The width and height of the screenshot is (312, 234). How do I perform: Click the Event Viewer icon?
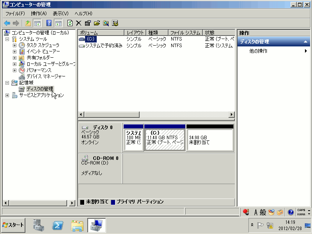pyautogui.click(x=22, y=51)
